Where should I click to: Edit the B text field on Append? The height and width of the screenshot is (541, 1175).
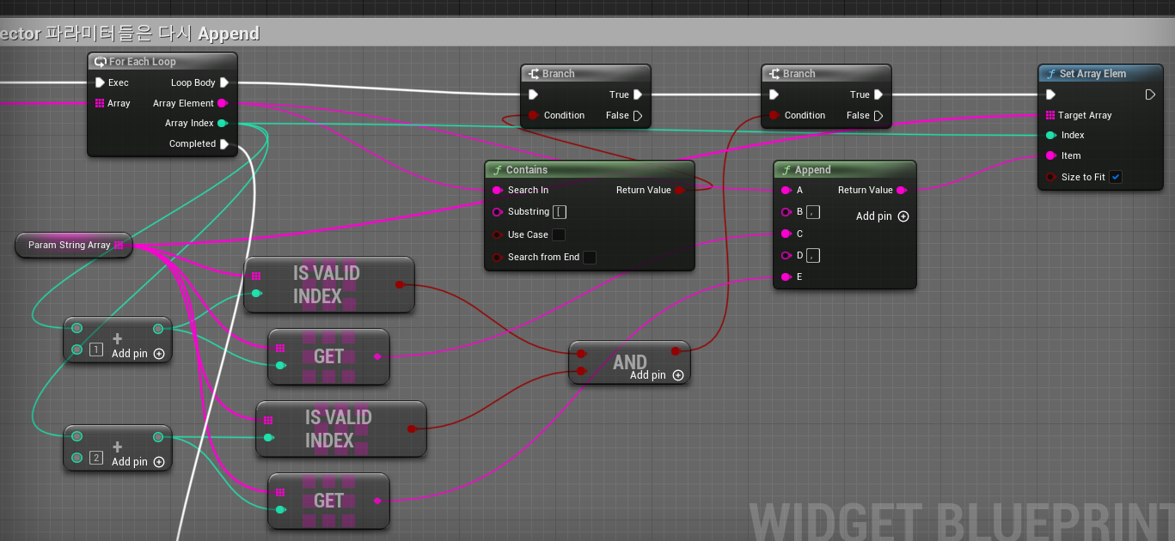[x=813, y=212]
